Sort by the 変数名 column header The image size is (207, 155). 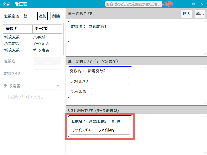[18, 29]
